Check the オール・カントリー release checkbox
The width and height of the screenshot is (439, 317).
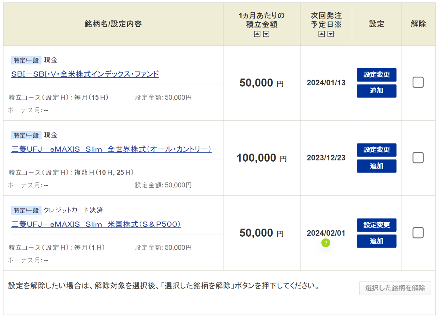418,157
